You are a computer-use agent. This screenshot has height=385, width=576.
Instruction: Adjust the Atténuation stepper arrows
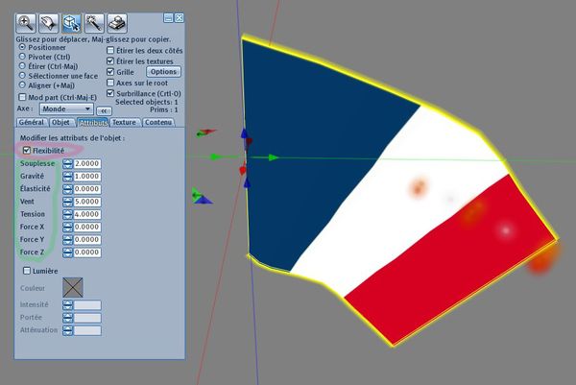coord(67,330)
